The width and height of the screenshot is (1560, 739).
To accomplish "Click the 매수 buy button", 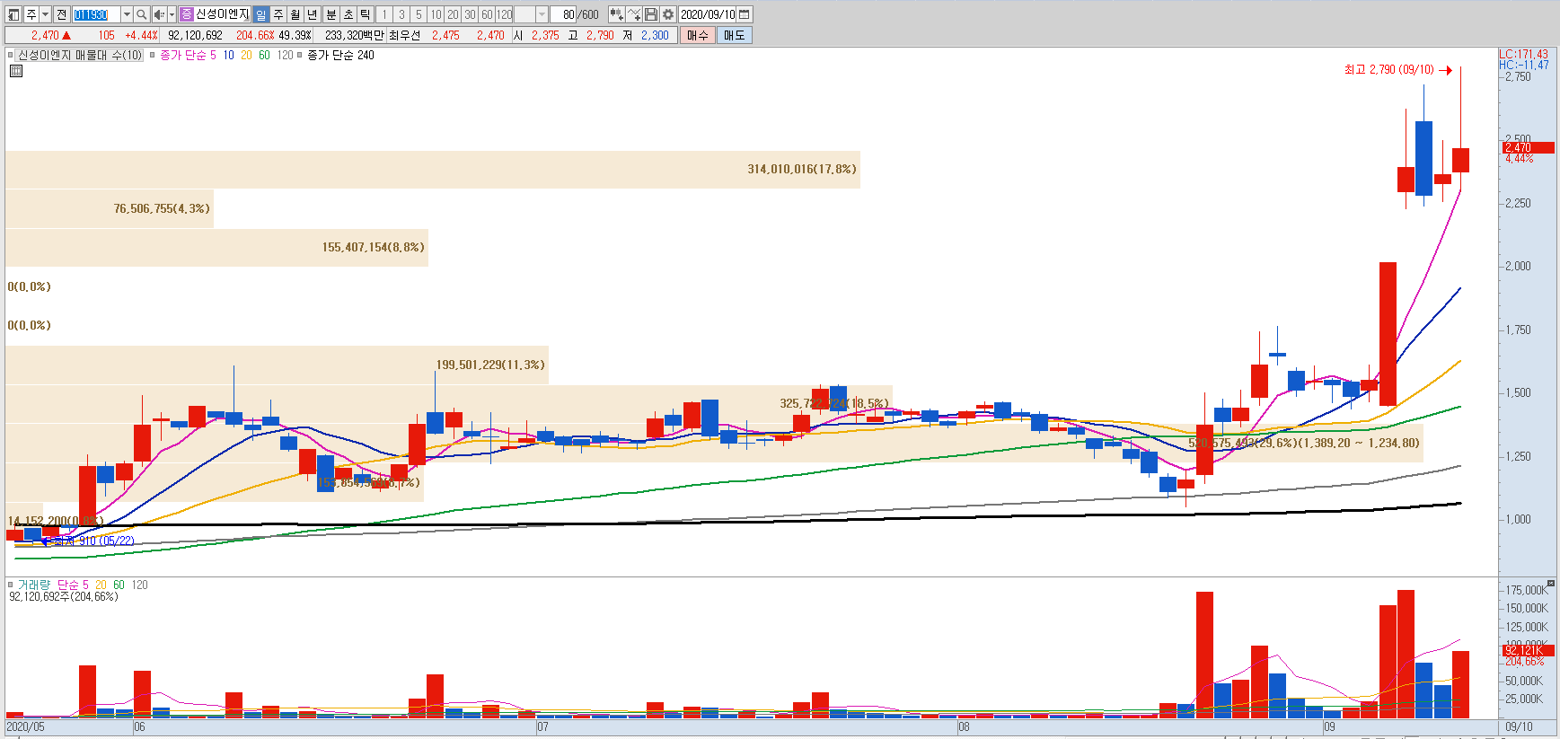I will coord(698,35).
